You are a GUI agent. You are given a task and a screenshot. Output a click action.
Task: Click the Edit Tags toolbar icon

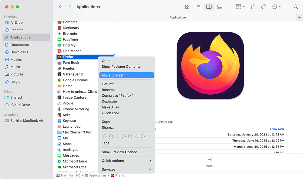(264, 7)
